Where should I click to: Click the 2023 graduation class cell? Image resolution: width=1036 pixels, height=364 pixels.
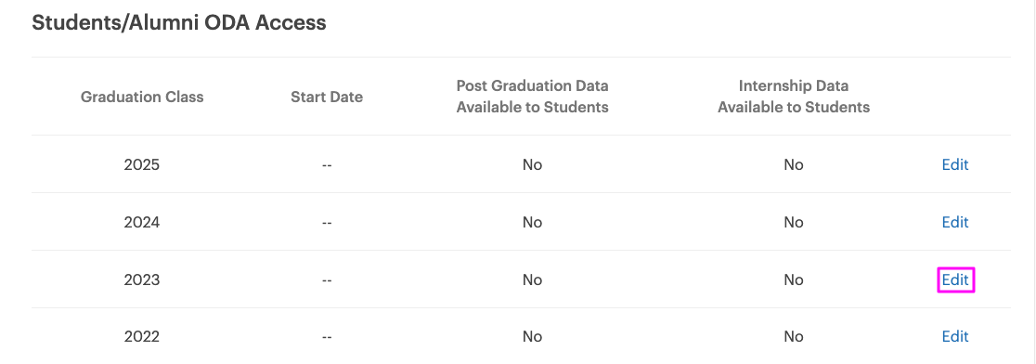142,279
